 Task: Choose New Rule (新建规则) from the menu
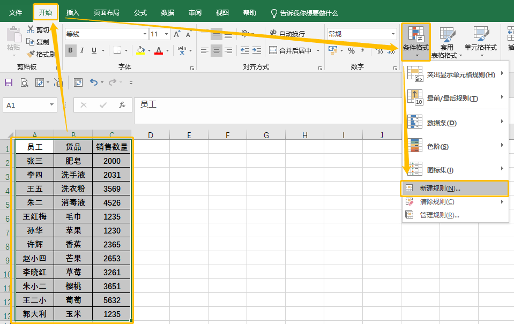[x=455, y=189]
